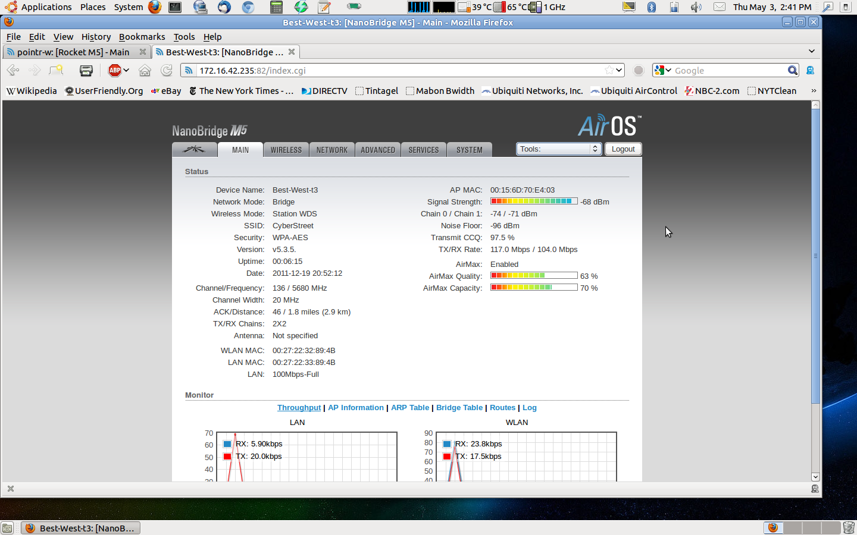Open the Tools dropdown in AirOS
Image resolution: width=857 pixels, height=535 pixels.
[x=558, y=149]
